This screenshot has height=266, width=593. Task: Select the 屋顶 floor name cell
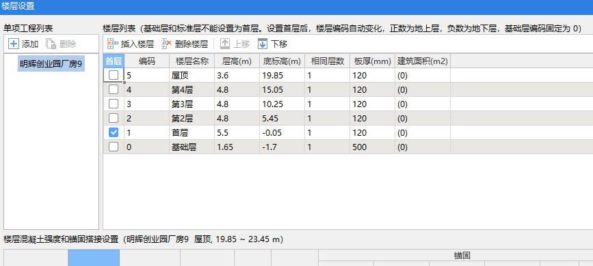click(x=192, y=75)
